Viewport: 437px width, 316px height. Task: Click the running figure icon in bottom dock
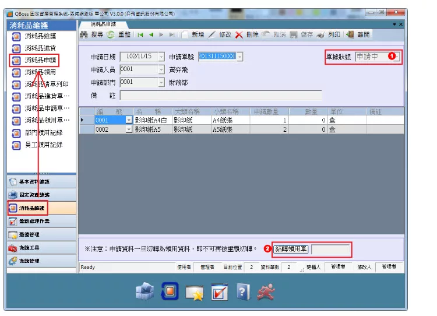267,291
